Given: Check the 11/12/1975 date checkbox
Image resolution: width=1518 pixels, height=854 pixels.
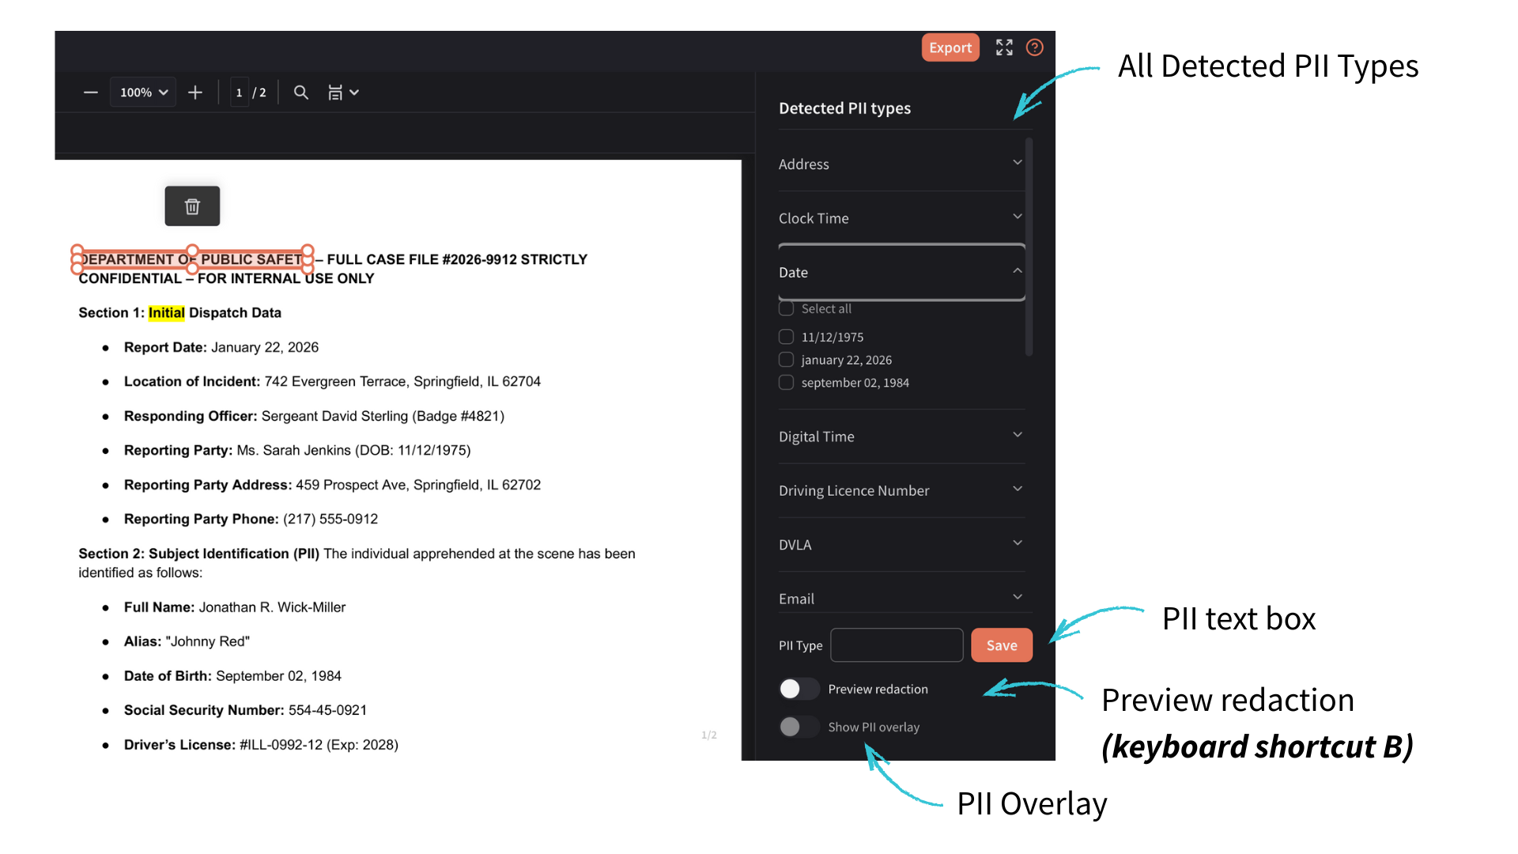Looking at the screenshot, I should coord(786,337).
